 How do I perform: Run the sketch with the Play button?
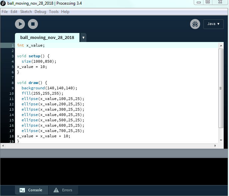[20, 24]
